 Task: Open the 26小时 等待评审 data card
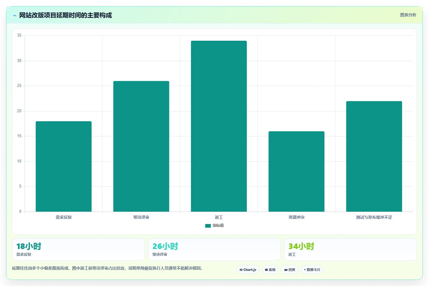tap(214, 249)
